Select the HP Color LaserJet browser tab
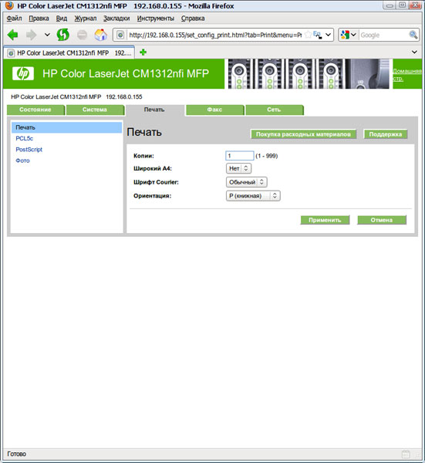The width and height of the screenshot is (425, 463). pos(69,52)
